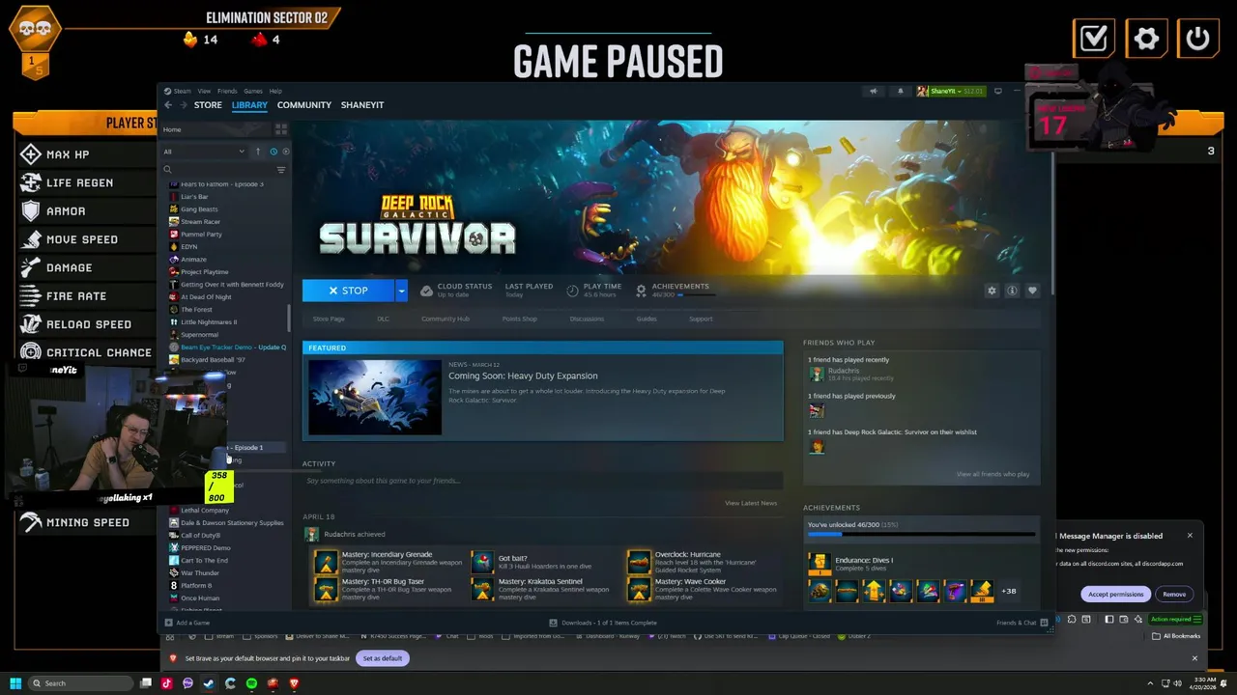The image size is (1237, 695).
Task: Open Steam notifications bell
Action: point(900,92)
